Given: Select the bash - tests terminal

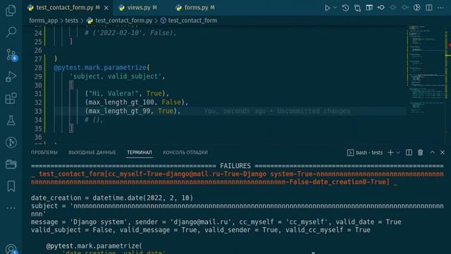Looking at the screenshot, I should pos(365,152).
